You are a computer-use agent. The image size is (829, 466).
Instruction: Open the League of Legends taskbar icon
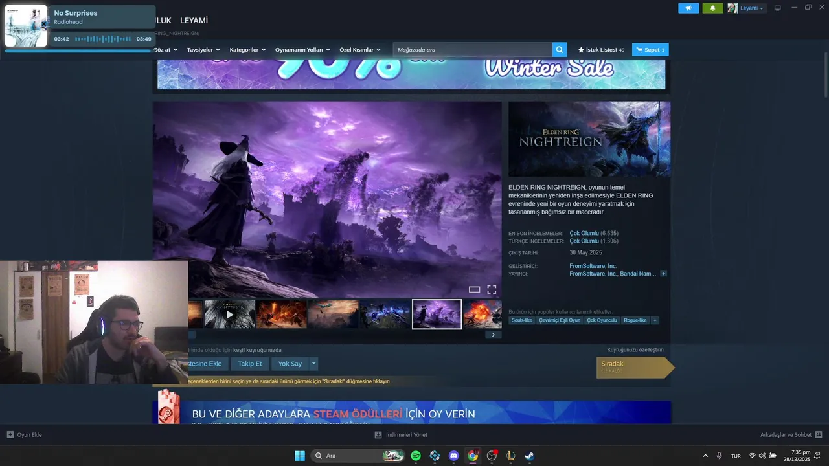[x=510, y=456]
